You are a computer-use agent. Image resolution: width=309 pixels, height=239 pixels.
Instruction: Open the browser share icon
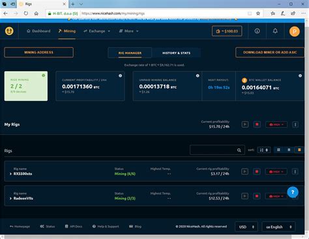coord(293,14)
